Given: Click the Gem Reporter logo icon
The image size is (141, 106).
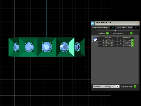Looking at the screenshot, I should tap(93, 23).
